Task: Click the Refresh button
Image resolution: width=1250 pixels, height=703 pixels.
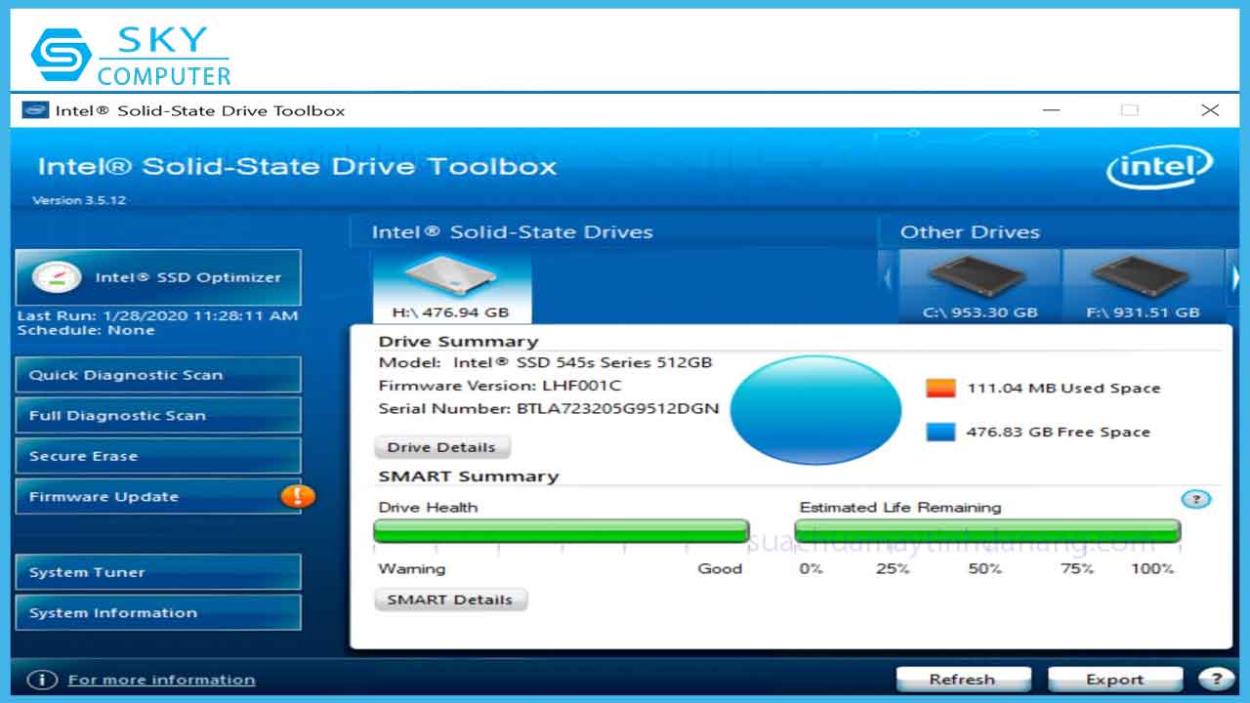Action: coord(963,680)
